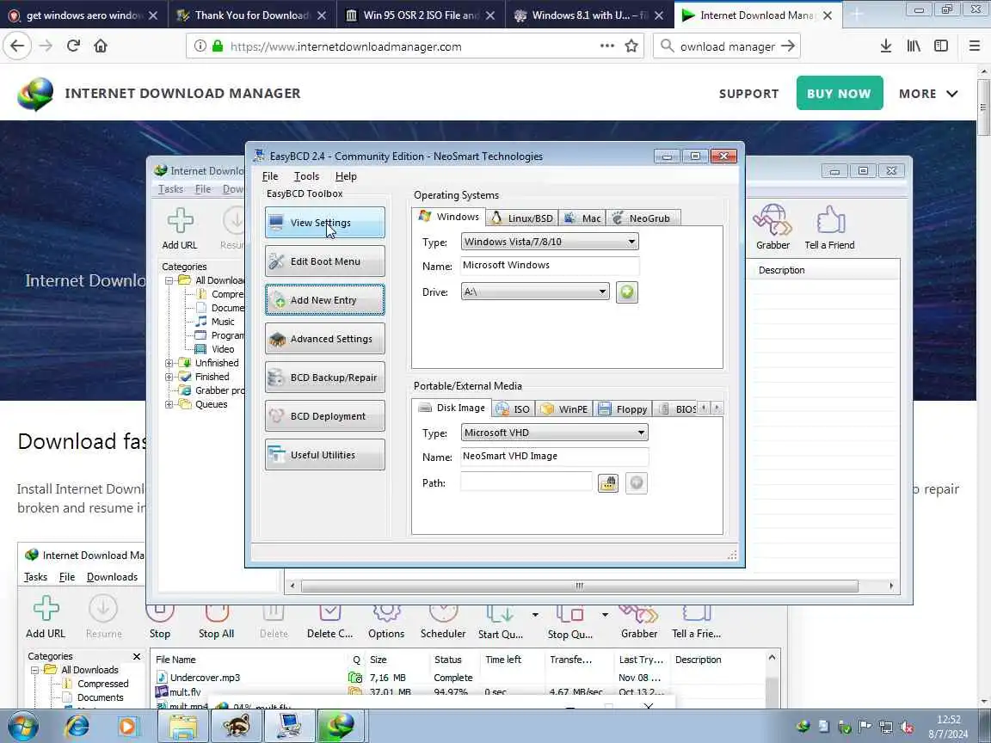991x743 pixels.
Task: Click the BUY NOW button
Action: (840, 94)
